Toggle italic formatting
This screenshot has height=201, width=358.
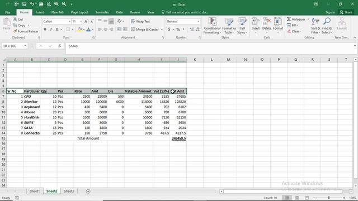(x=51, y=30)
